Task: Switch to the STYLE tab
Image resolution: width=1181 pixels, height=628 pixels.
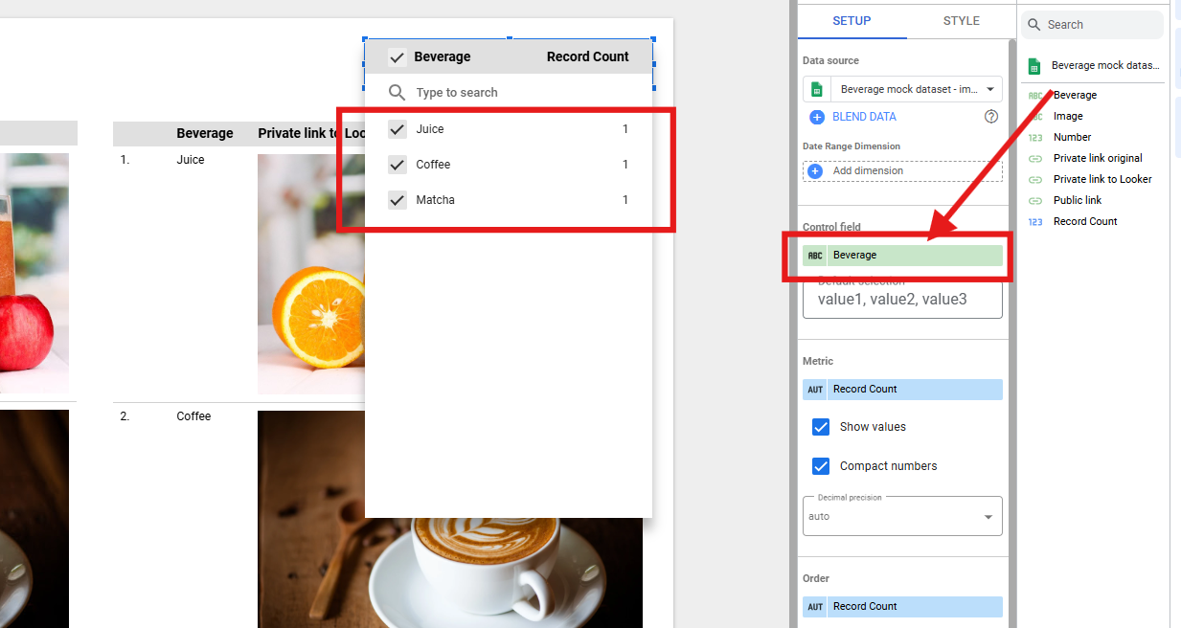Action: (961, 20)
